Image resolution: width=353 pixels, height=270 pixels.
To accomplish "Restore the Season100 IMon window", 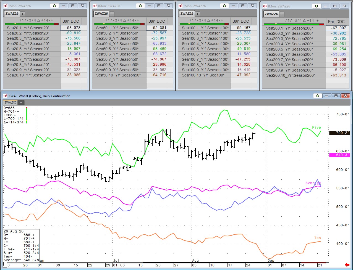I will click(243, 6).
